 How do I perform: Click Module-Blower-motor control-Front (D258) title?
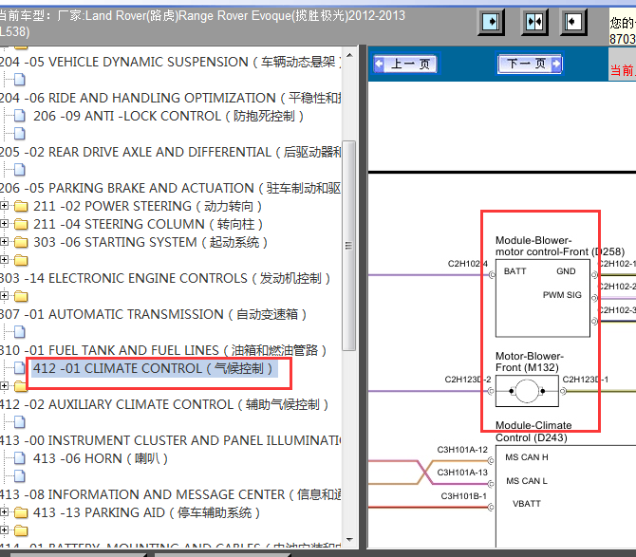pyautogui.click(x=560, y=246)
